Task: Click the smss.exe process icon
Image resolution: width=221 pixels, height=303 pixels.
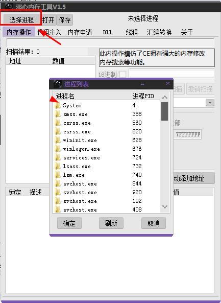Action: [x=58, y=114]
